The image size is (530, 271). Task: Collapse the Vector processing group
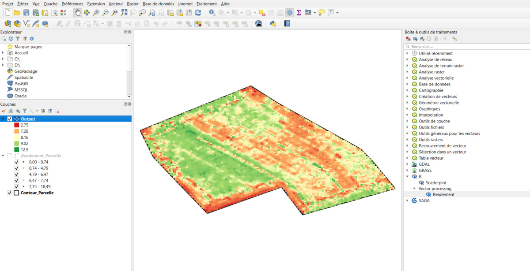pyautogui.click(x=414, y=189)
